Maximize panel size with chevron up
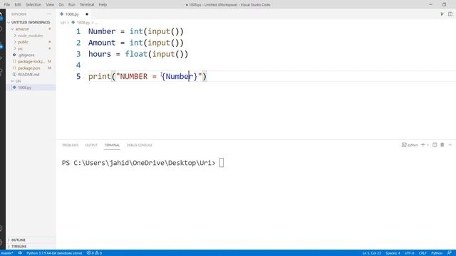 [450, 145]
